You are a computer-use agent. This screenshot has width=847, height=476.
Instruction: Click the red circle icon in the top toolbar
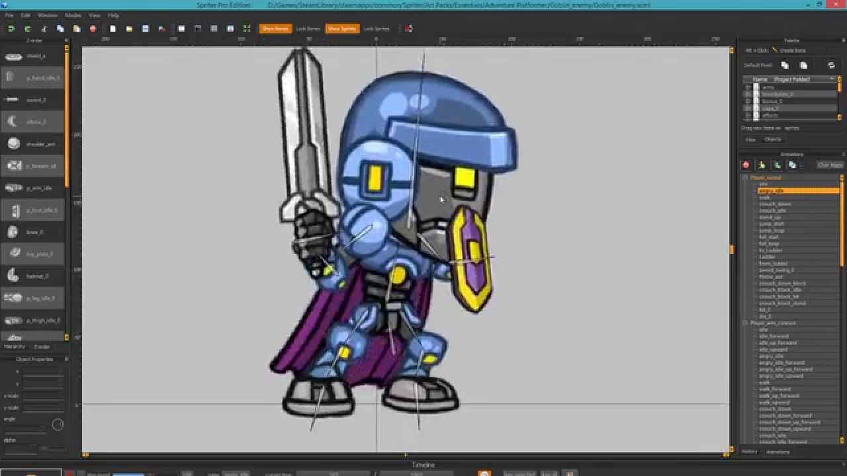click(93, 28)
